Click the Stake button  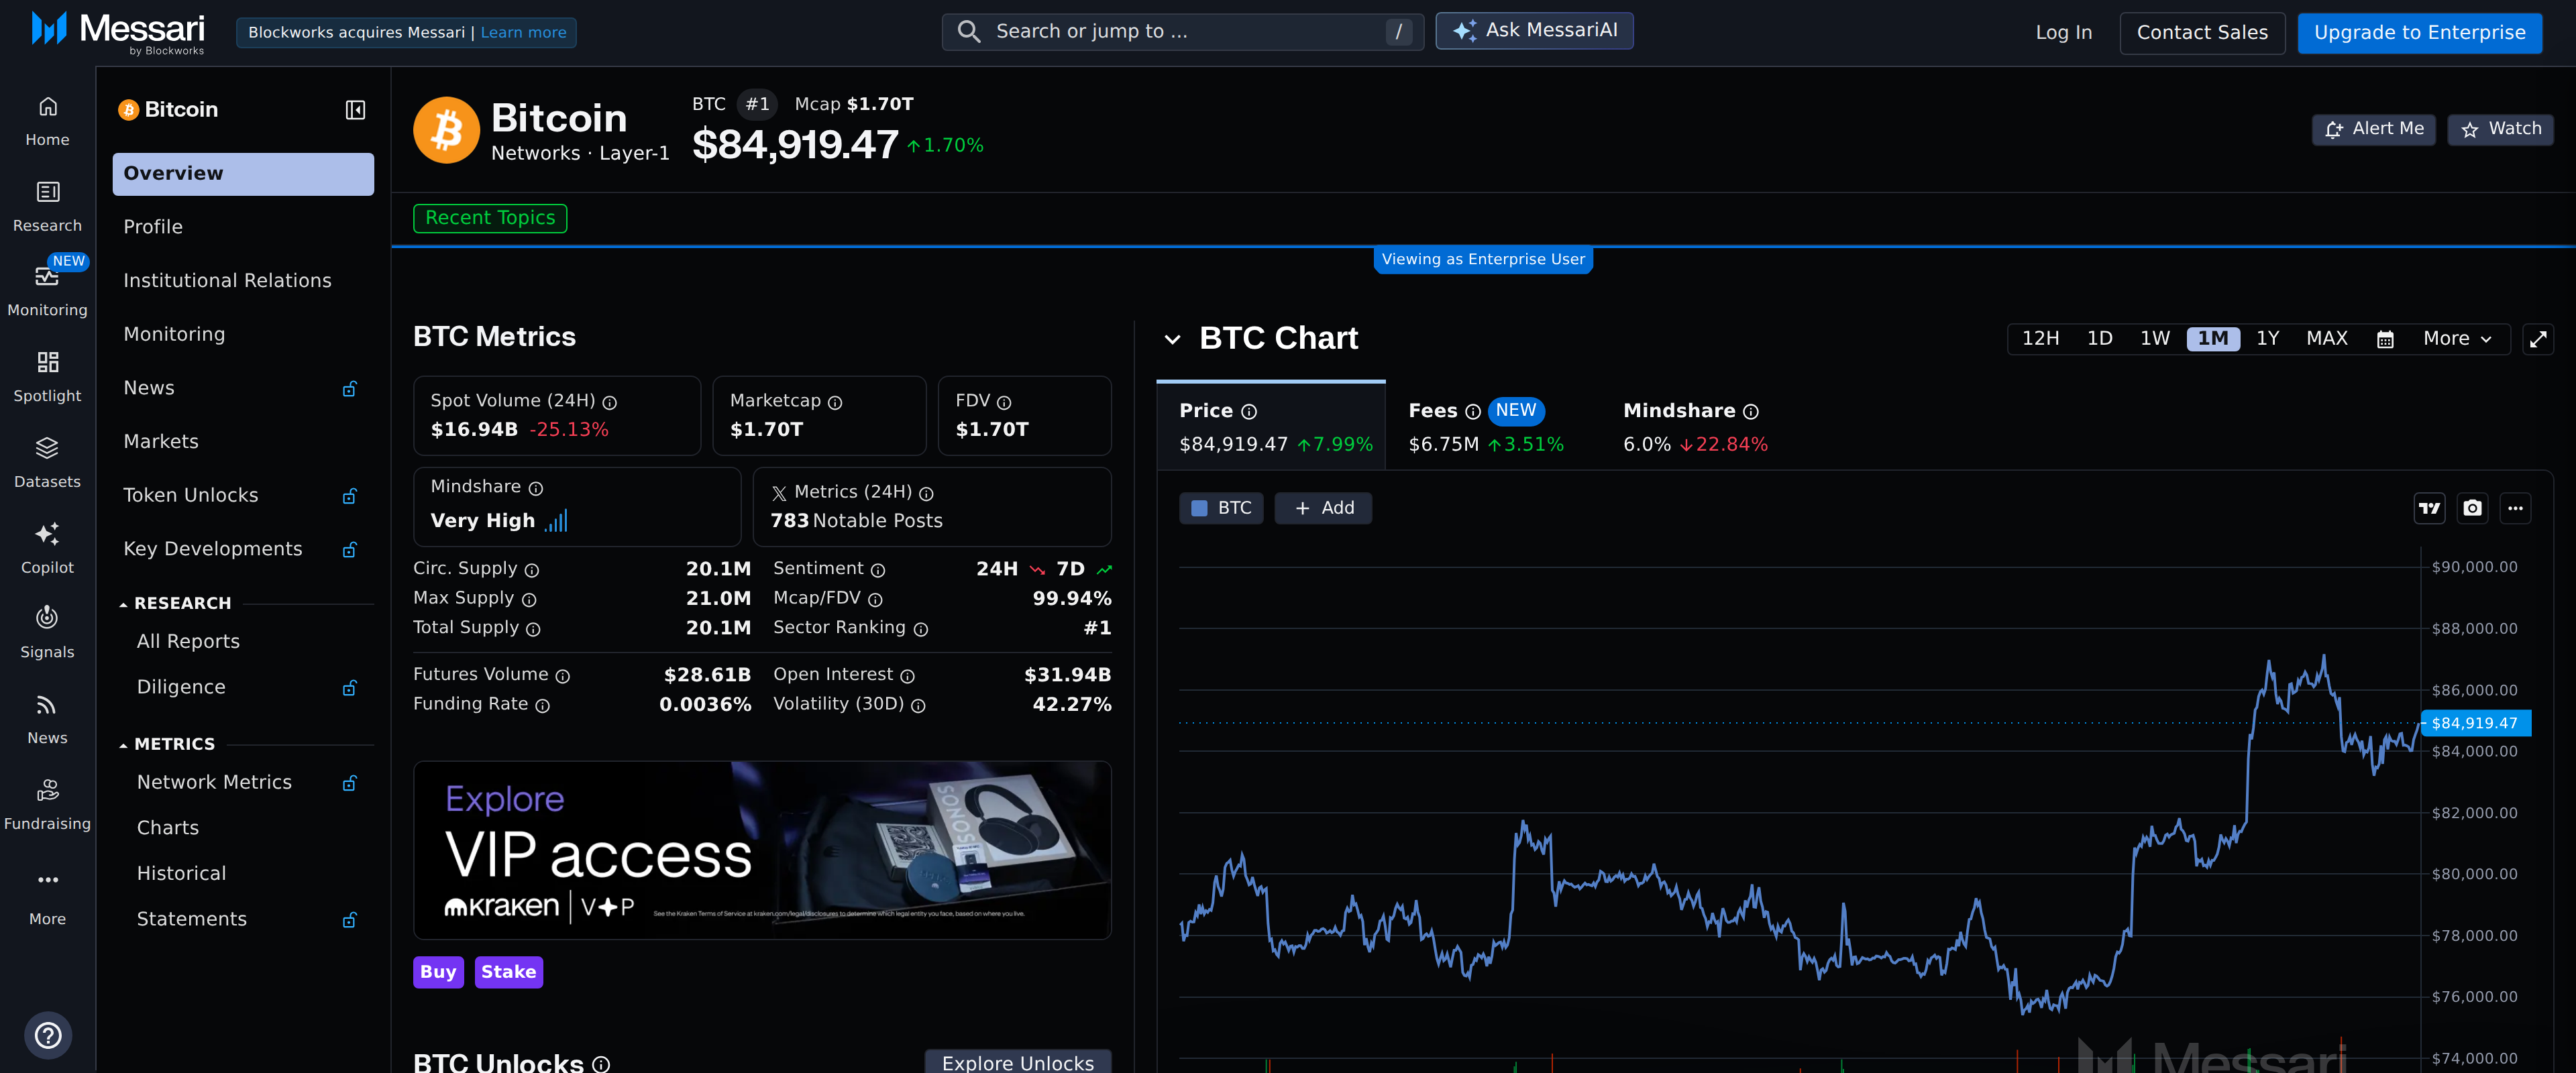tap(508, 972)
